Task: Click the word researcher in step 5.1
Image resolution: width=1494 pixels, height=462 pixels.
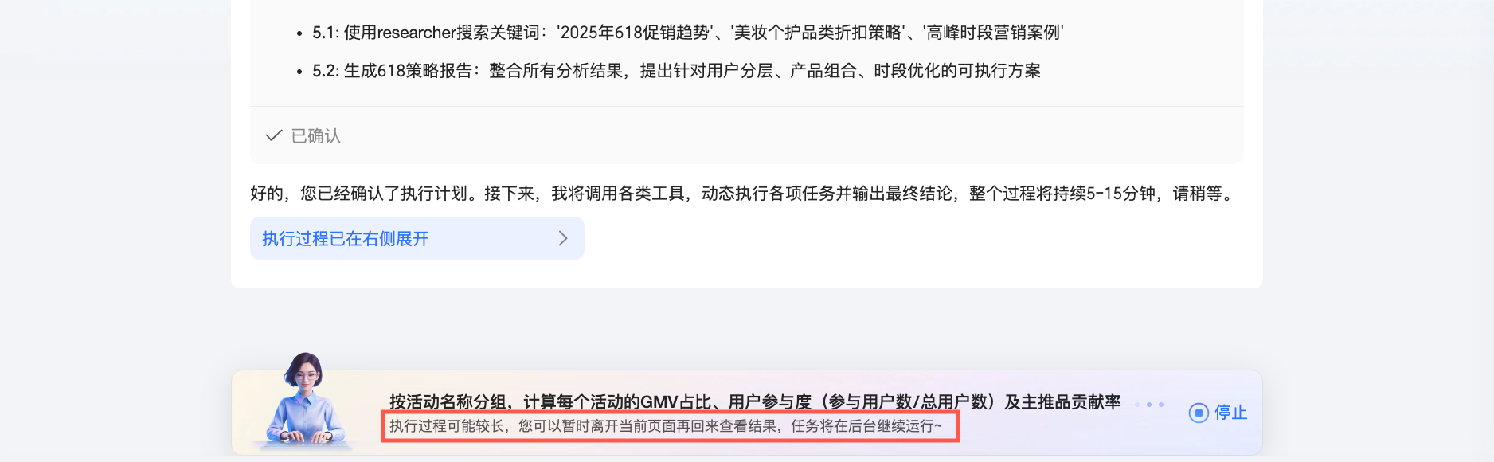Action: click(x=416, y=33)
